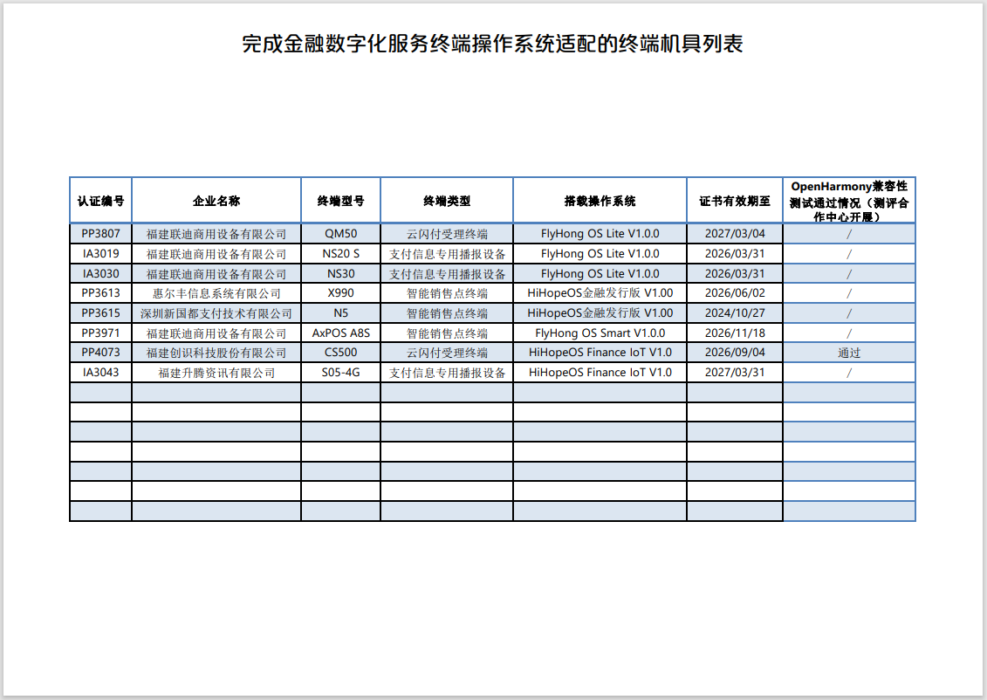
Task: Click the 认证编号 column header
Action: click(x=100, y=201)
